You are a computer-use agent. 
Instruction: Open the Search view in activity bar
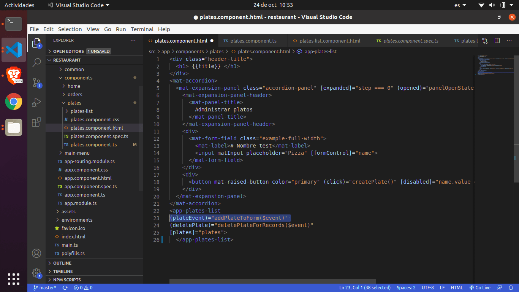click(x=36, y=63)
